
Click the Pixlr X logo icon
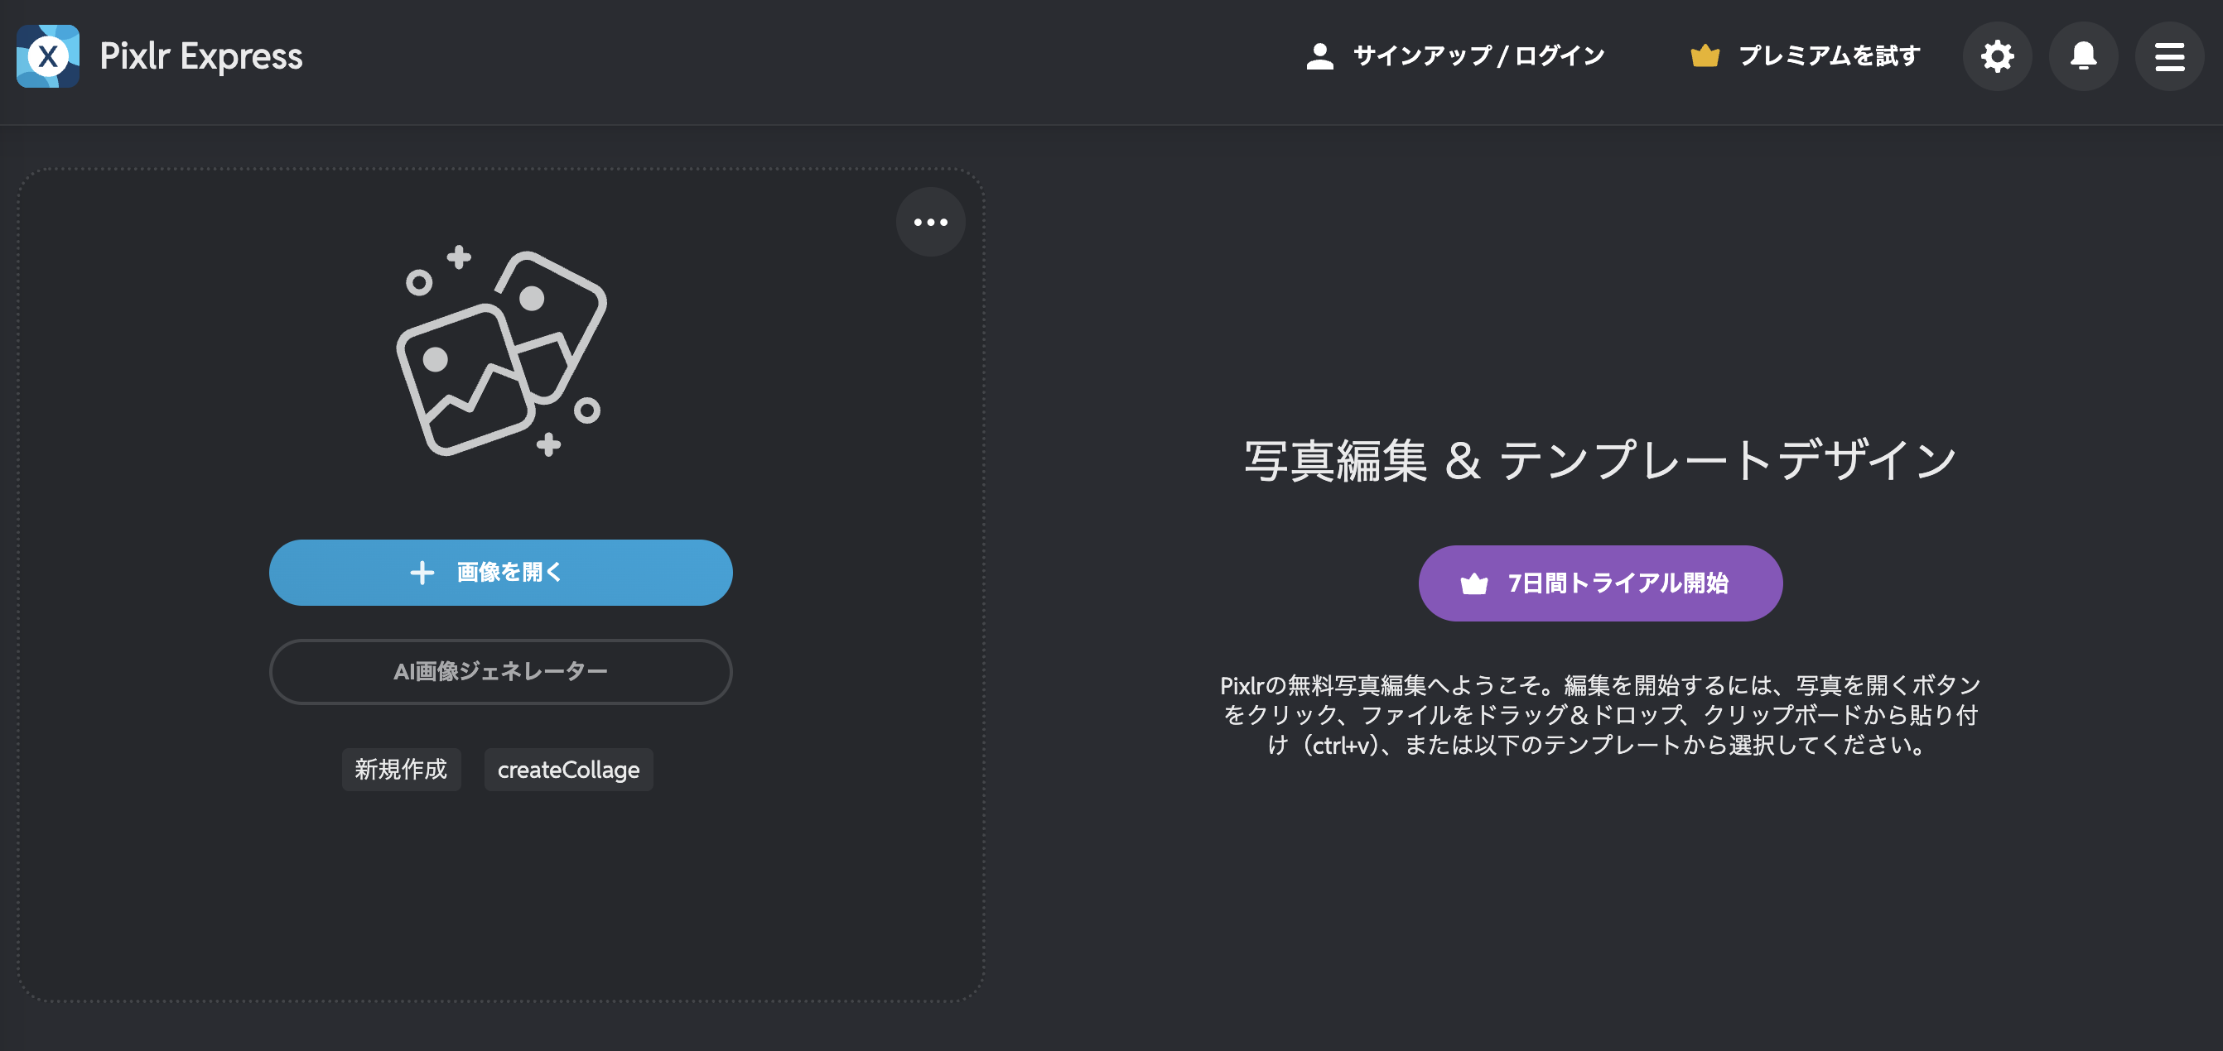(48, 57)
